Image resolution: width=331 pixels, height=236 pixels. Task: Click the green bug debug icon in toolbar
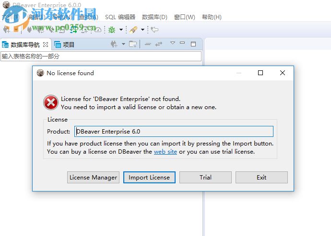coord(112,30)
